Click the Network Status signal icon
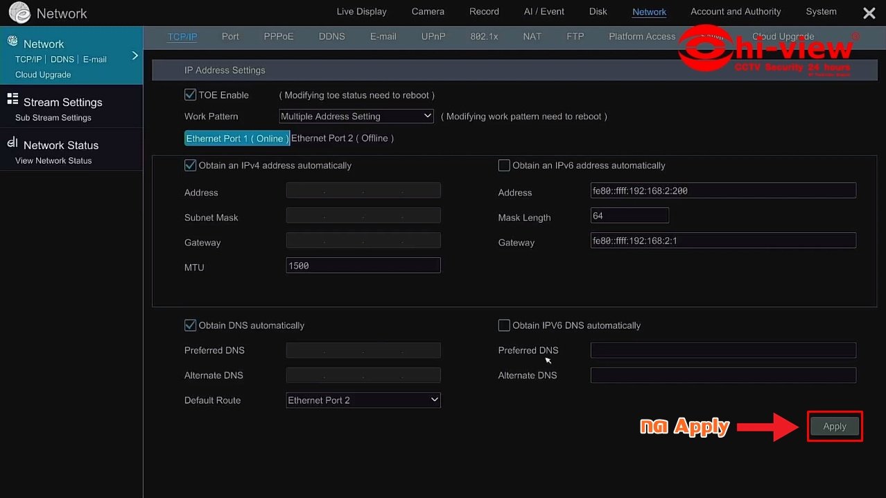 point(12,143)
